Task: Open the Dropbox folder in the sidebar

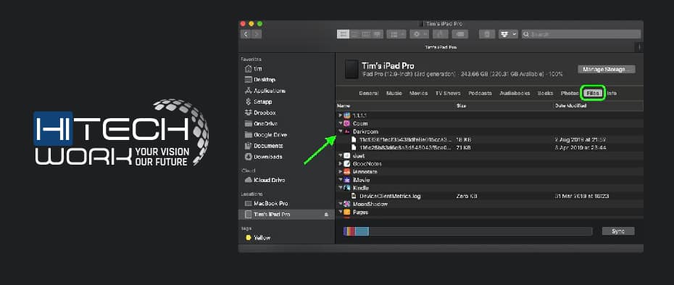Action: (260, 112)
